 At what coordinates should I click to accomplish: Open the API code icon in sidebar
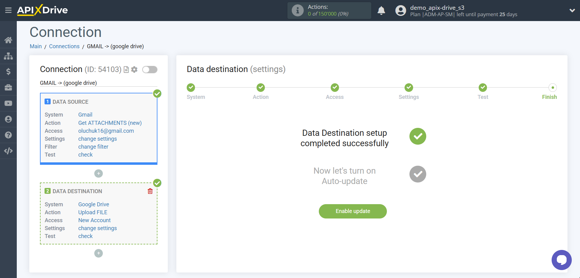coord(8,151)
